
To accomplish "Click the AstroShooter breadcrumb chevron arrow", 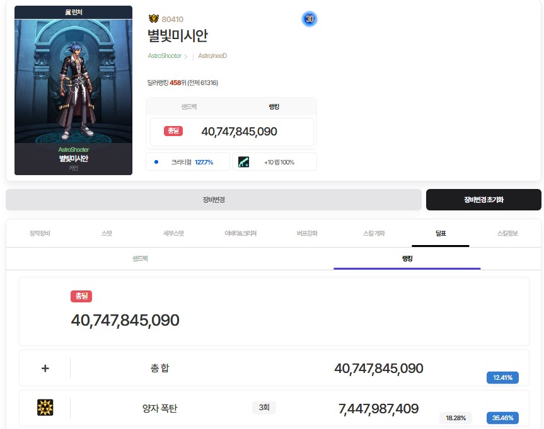I will (186, 56).
